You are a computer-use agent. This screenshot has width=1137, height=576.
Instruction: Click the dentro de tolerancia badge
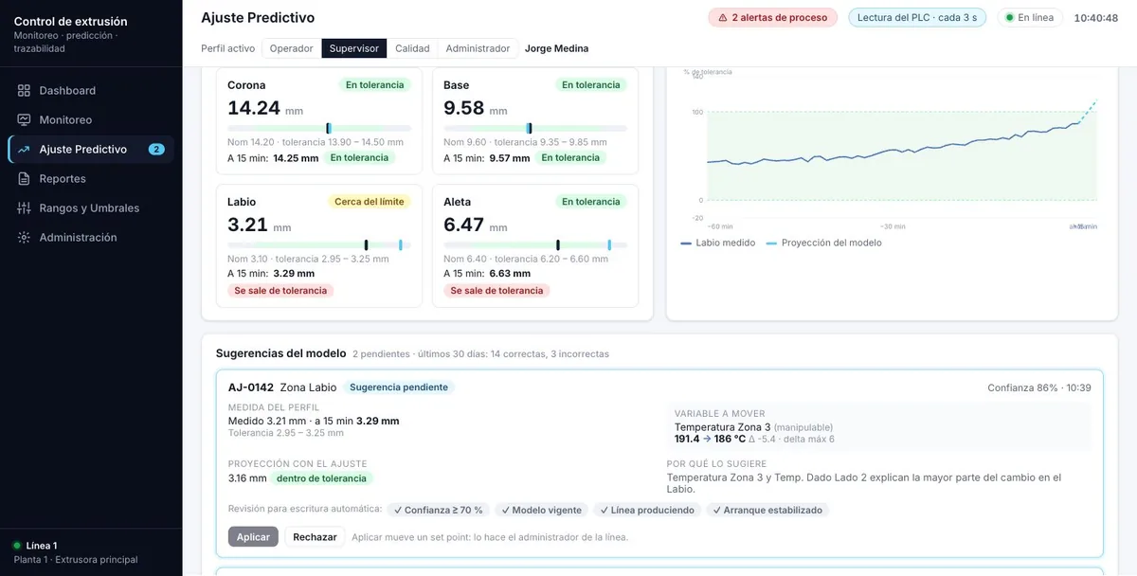(321, 478)
